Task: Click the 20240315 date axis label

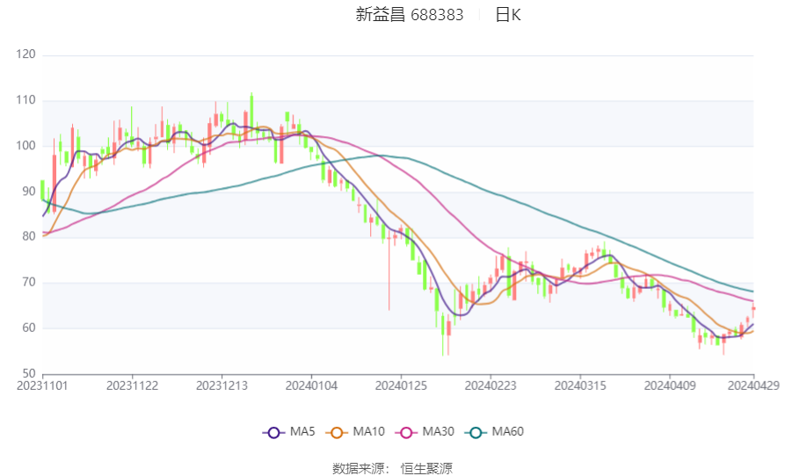Action: pyautogui.click(x=580, y=386)
